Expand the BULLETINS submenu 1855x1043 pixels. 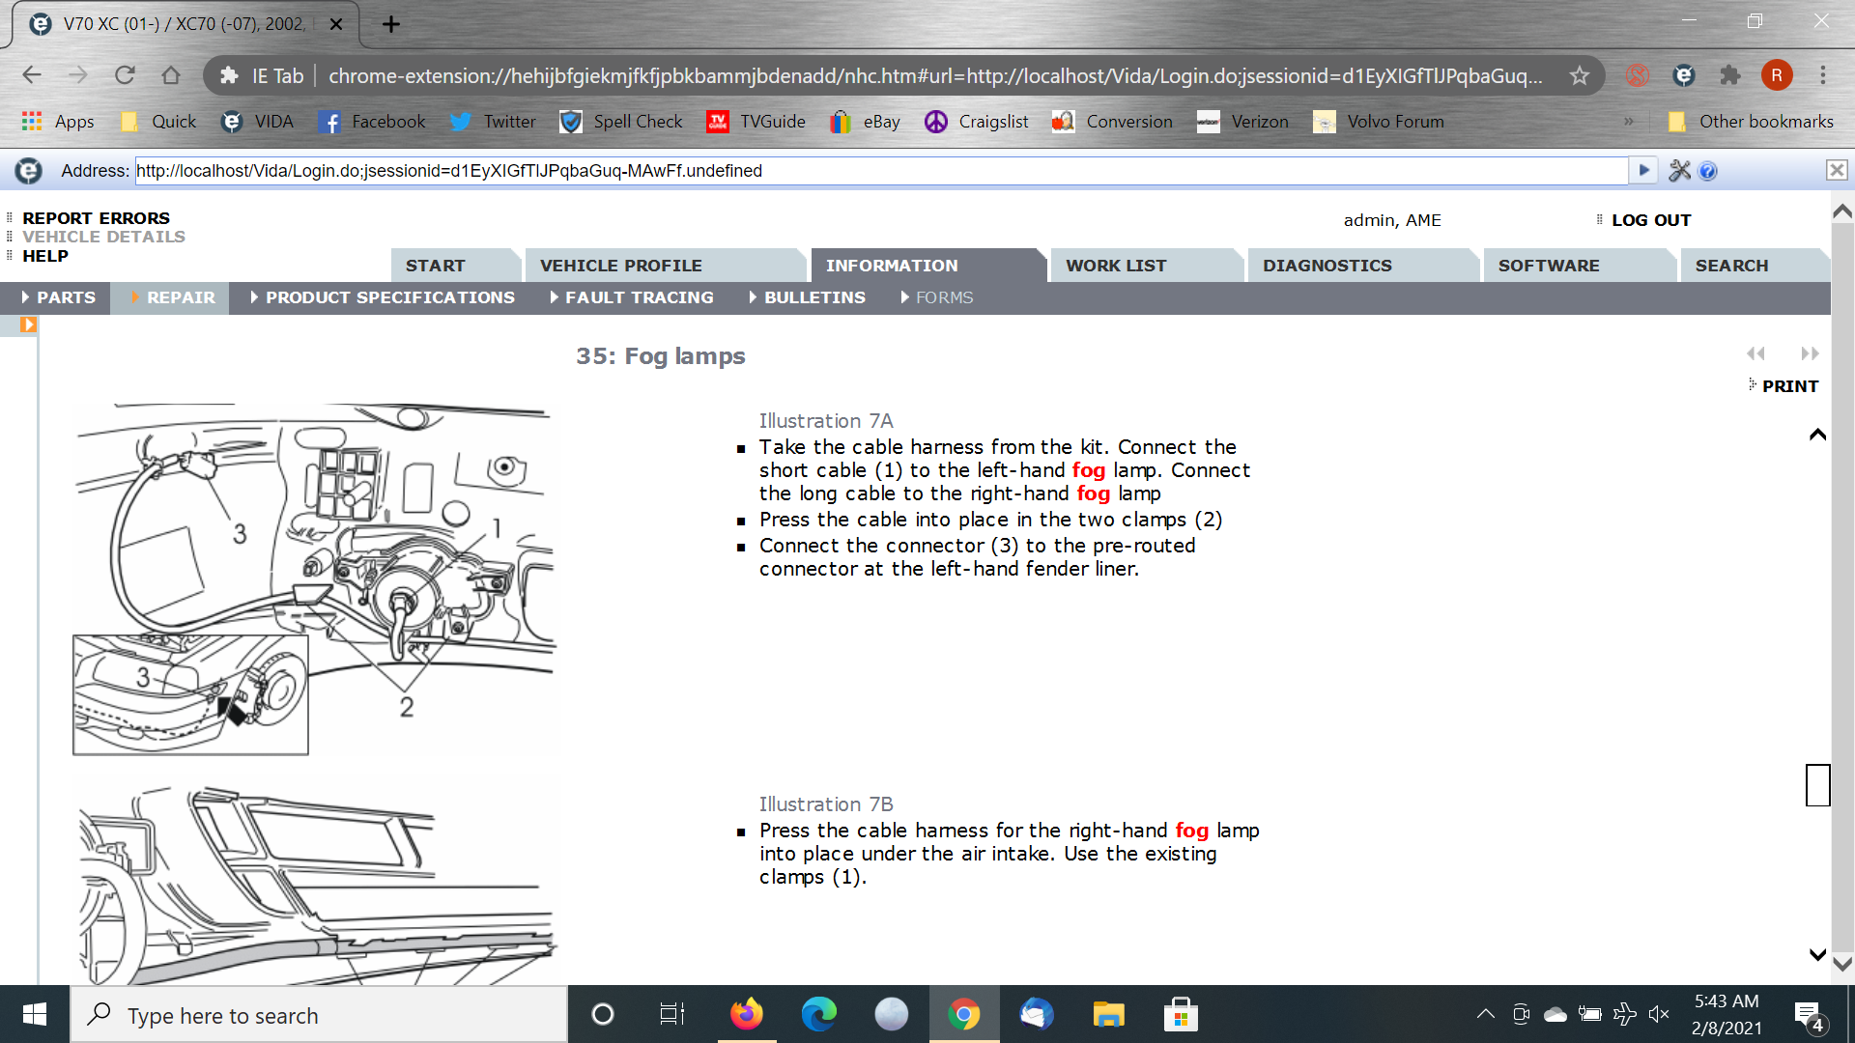tap(807, 297)
